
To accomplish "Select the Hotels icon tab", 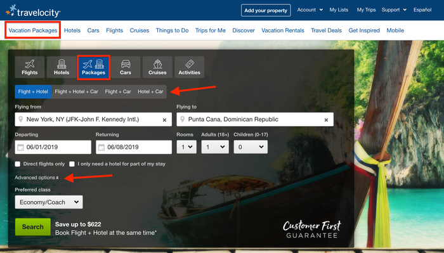I will [x=62, y=67].
